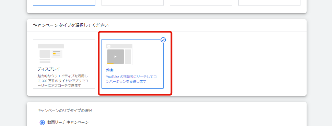Select the 動画リーチ キャンペーン radio button

click(42, 122)
